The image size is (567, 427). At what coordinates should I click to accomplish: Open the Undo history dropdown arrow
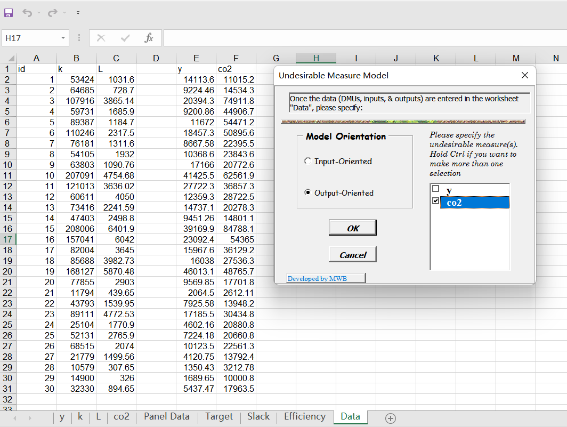pos(38,12)
